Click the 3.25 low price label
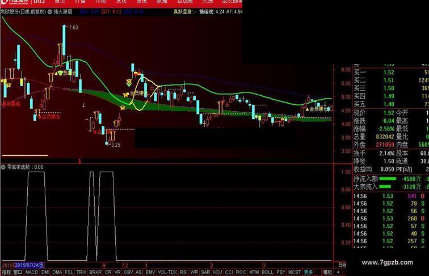 116,145
